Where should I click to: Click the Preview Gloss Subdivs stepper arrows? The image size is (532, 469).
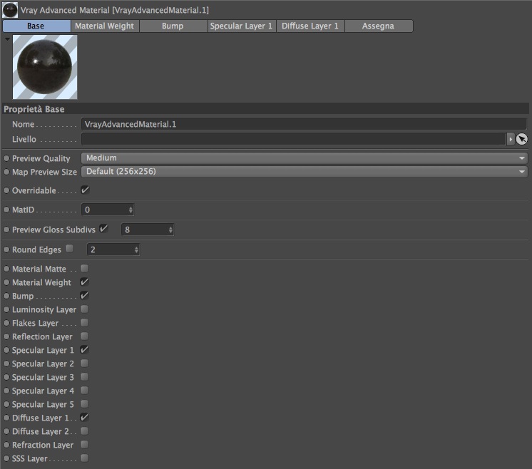tap(170, 230)
